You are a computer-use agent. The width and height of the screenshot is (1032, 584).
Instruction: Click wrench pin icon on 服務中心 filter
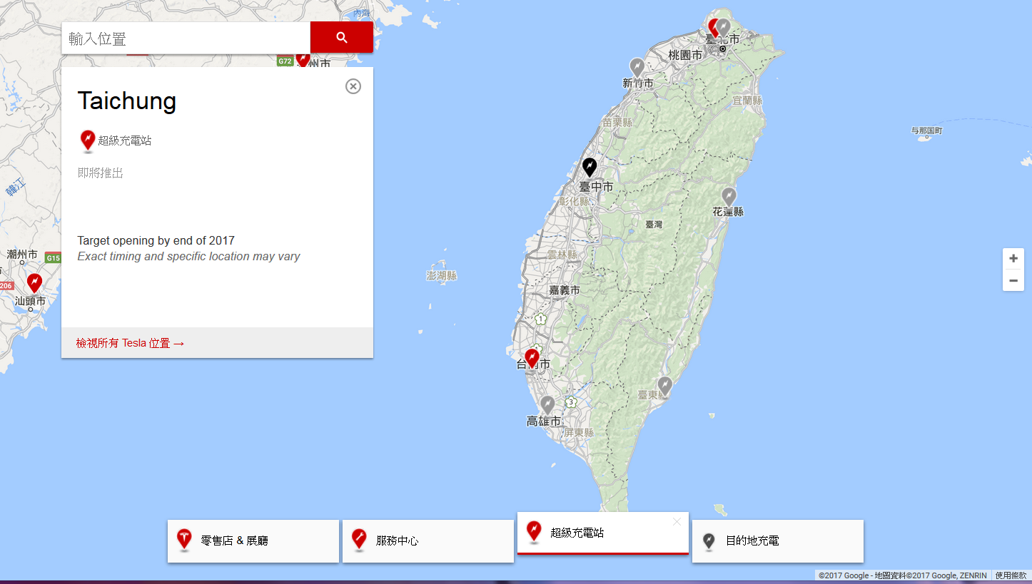coord(359,541)
